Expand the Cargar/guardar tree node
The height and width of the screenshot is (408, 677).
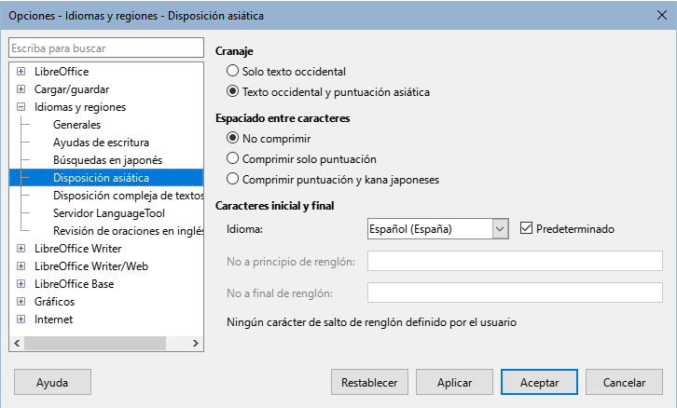click(21, 88)
